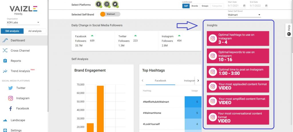The image size is (293, 132).
Task: Toggle the Twitter platform selector icon
Action: 115,4
